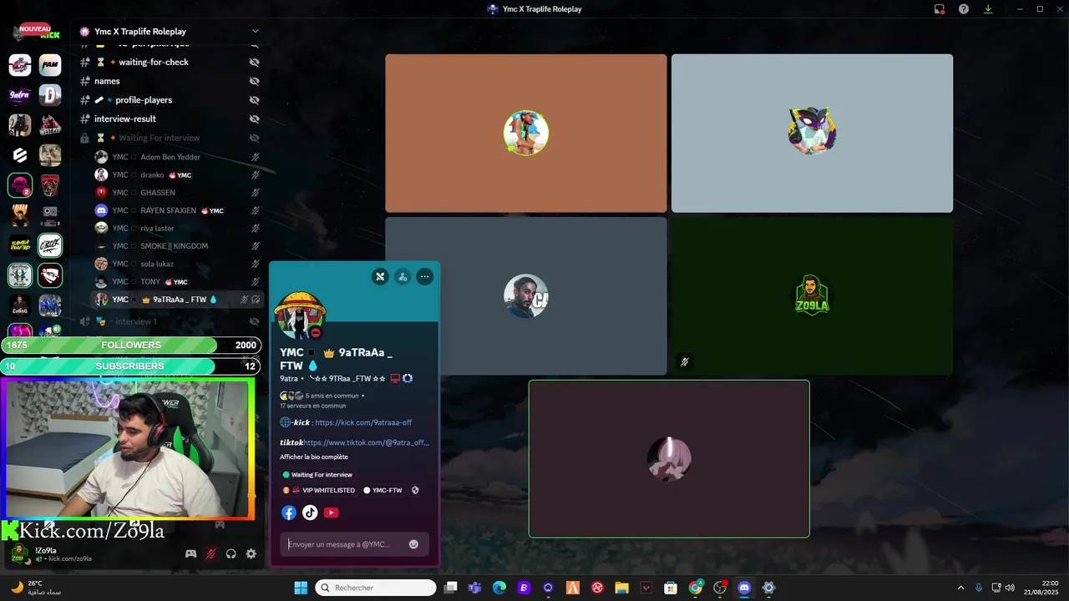
Task: Open the names channel
Action: [170, 81]
